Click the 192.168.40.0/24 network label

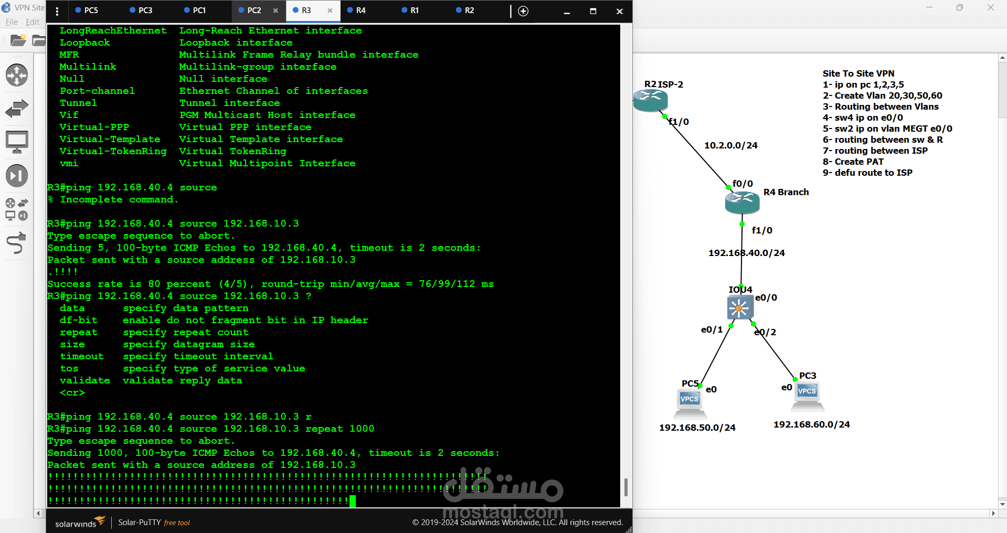(x=746, y=253)
